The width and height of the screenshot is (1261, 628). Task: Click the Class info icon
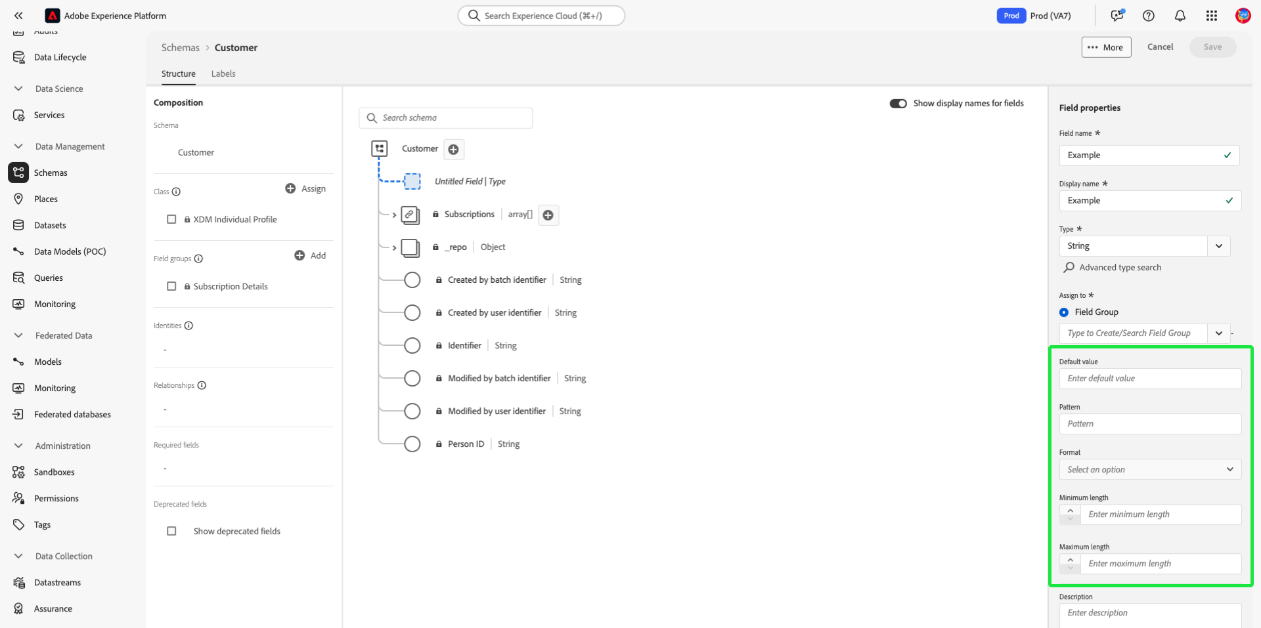tap(176, 192)
